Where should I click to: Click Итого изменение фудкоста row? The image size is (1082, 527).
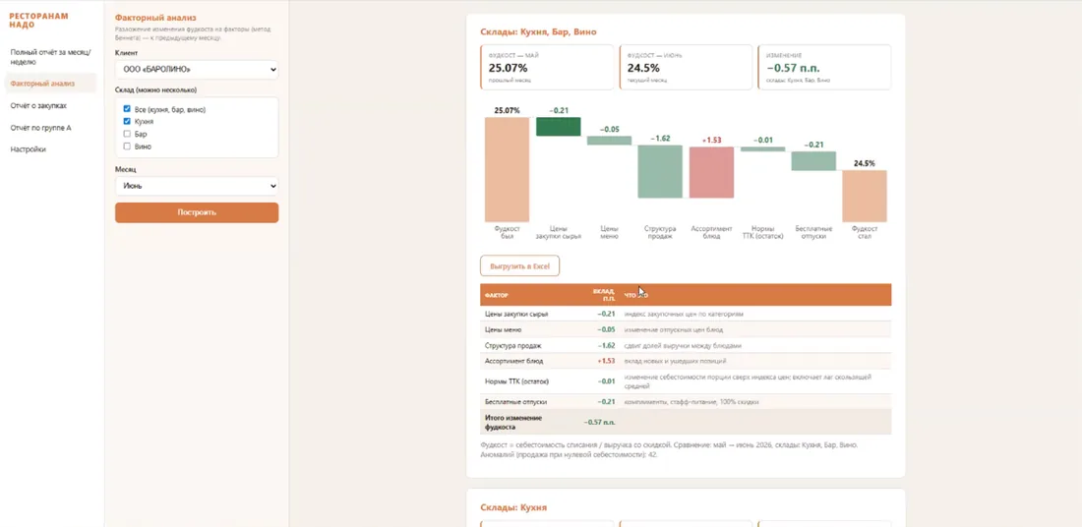[686, 422]
